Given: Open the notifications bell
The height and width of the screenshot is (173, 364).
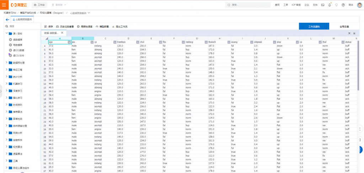Looking at the screenshot, I should tap(330, 5).
